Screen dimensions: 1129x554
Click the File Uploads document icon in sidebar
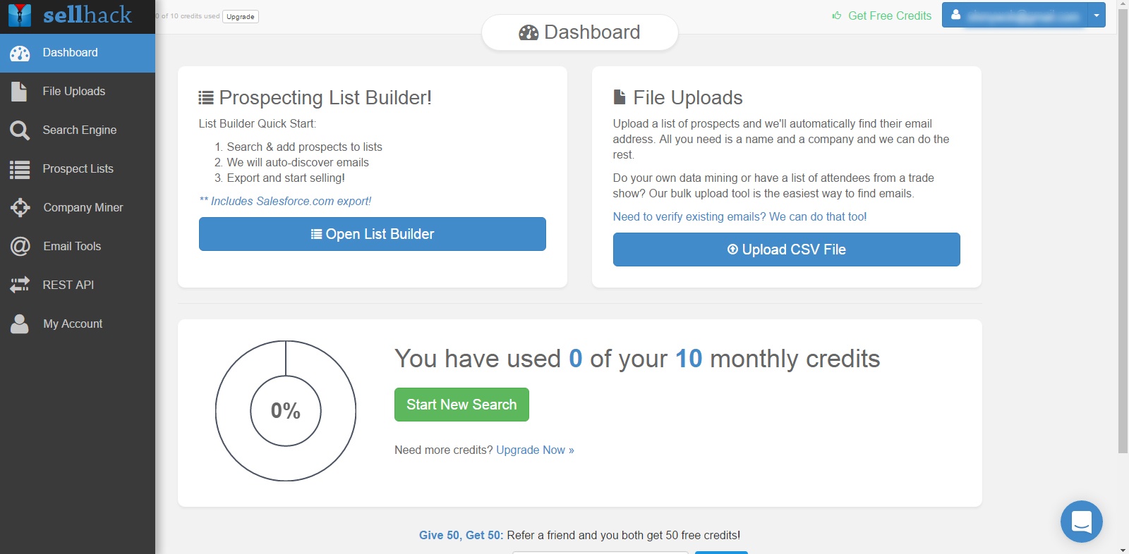coord(19,92)
